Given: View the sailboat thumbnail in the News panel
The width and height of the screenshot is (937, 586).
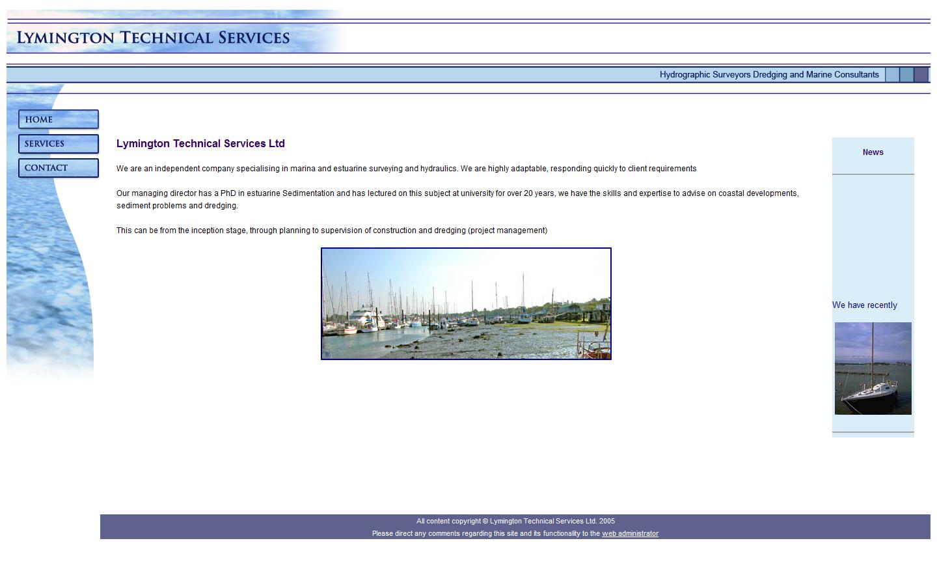Looking at the screenshot, I should point(873,369).
